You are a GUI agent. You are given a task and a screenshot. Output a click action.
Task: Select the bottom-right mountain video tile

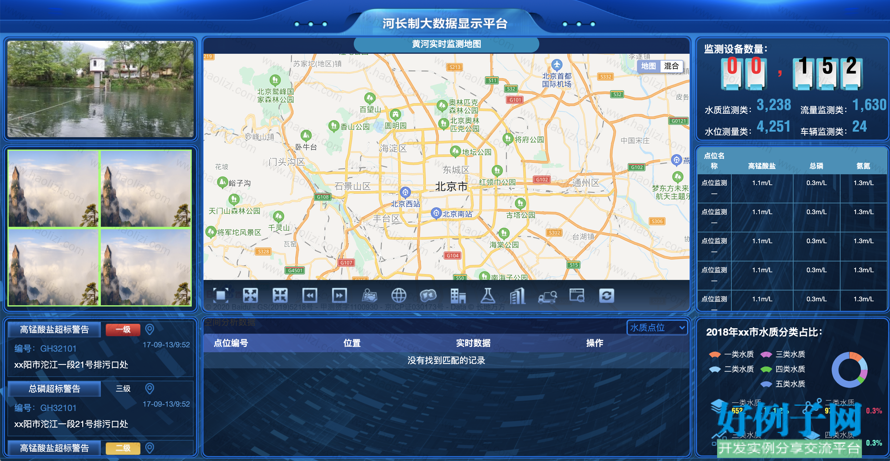click(x=146, y=267)
